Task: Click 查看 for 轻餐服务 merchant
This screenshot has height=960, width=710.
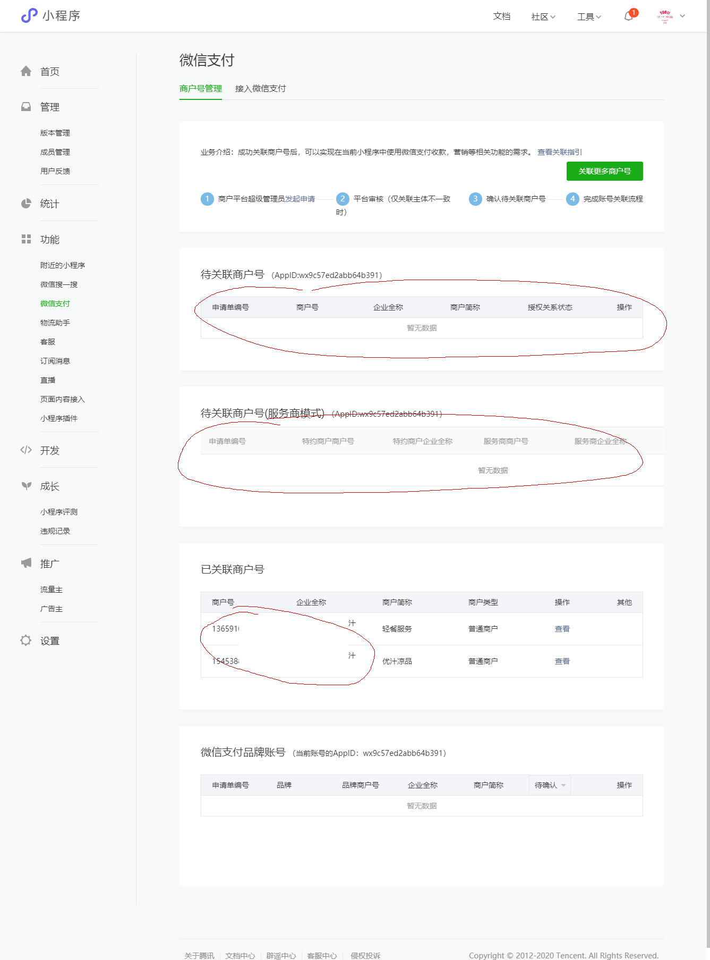Action: pos(562,629)
